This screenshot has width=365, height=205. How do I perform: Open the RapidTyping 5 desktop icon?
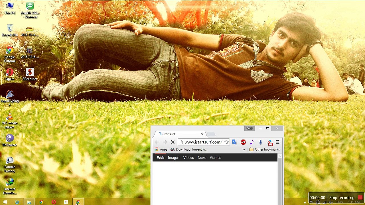click(x=10, y=99)
